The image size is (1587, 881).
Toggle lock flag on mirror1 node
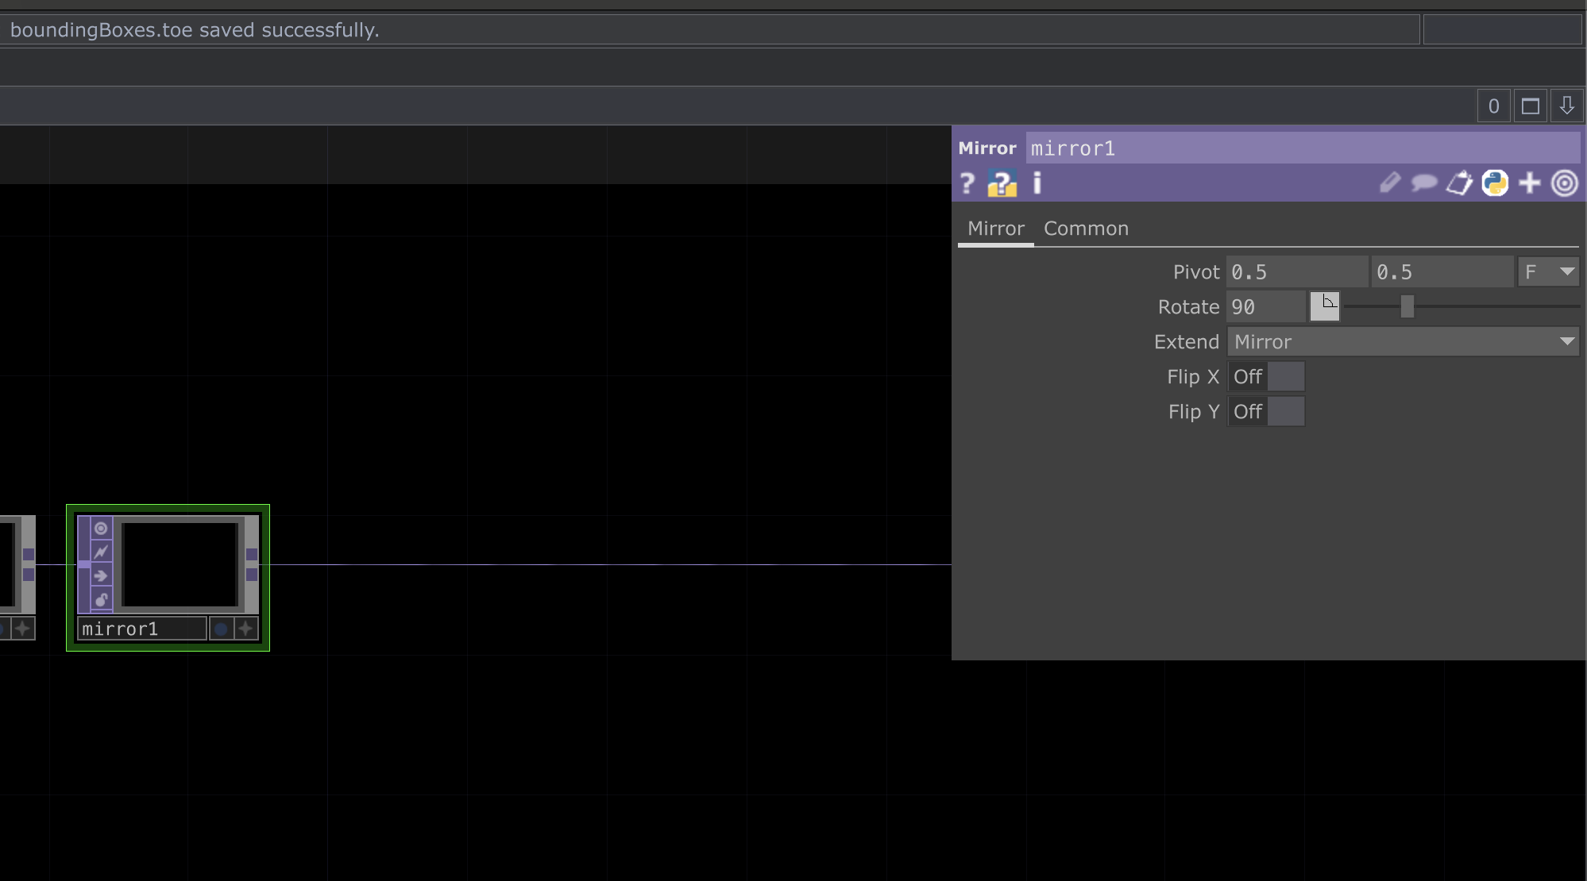101,599
